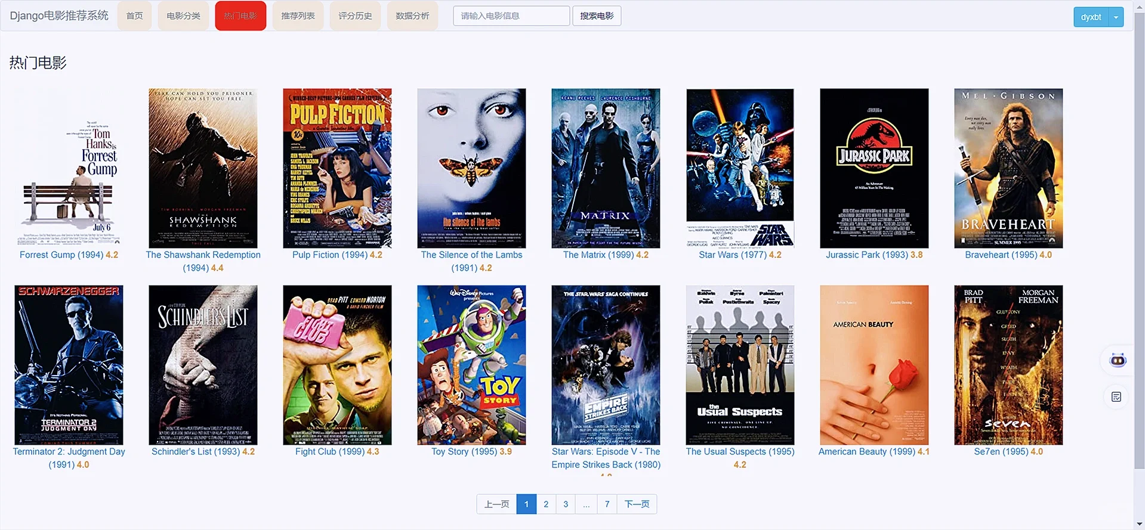Viewport: 1145px width, 530px height.
Task: Click the pagination ellipsis button
Action: pyautogui.click(x=587, y=504)
